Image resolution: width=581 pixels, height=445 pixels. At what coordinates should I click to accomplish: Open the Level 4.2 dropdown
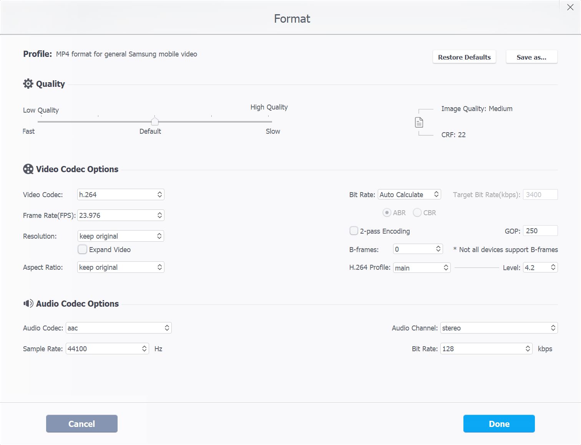coord(540,267)
